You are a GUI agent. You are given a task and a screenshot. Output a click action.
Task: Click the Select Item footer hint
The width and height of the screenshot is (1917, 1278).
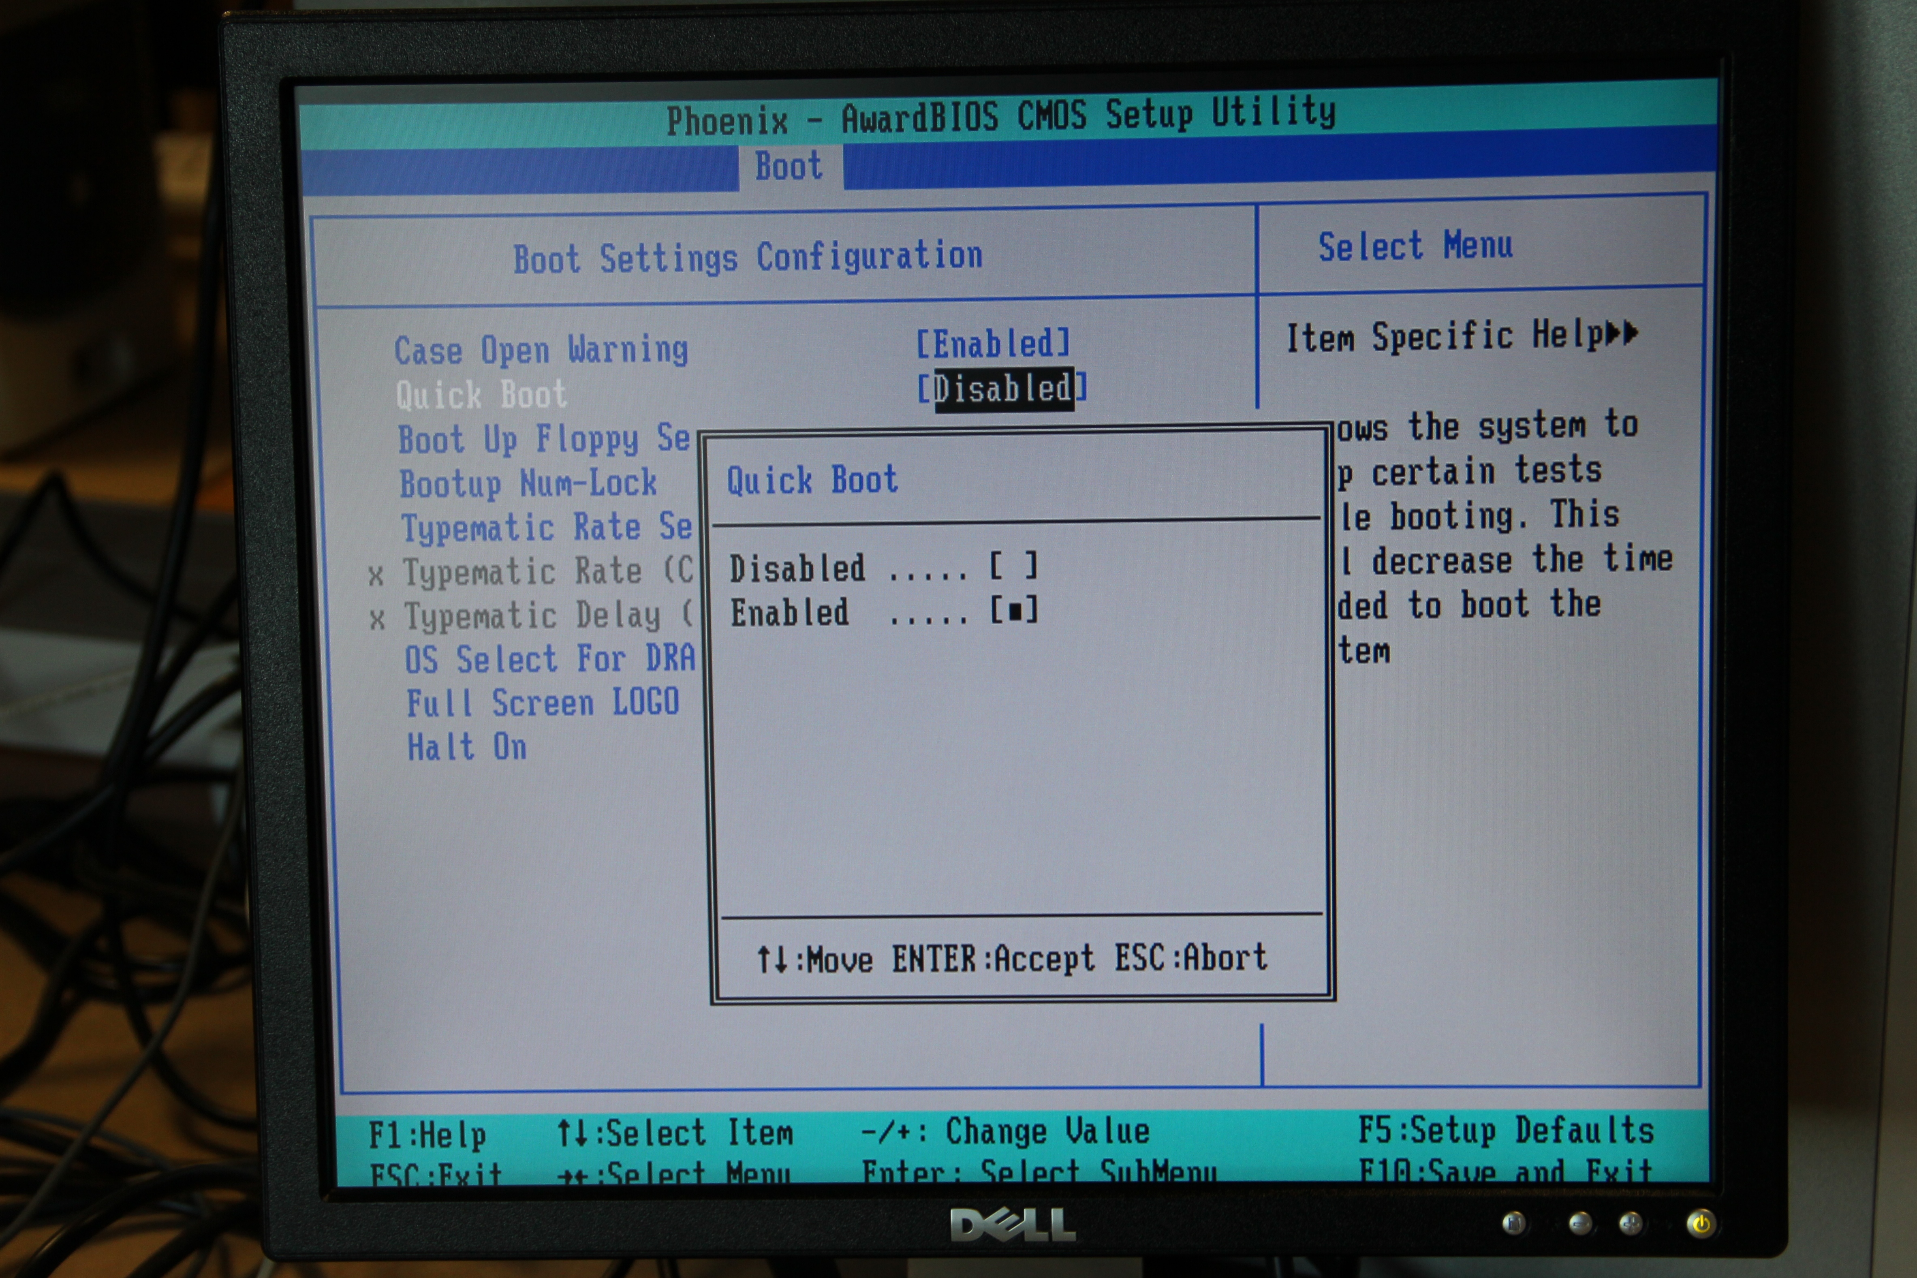pos(675,1134)
